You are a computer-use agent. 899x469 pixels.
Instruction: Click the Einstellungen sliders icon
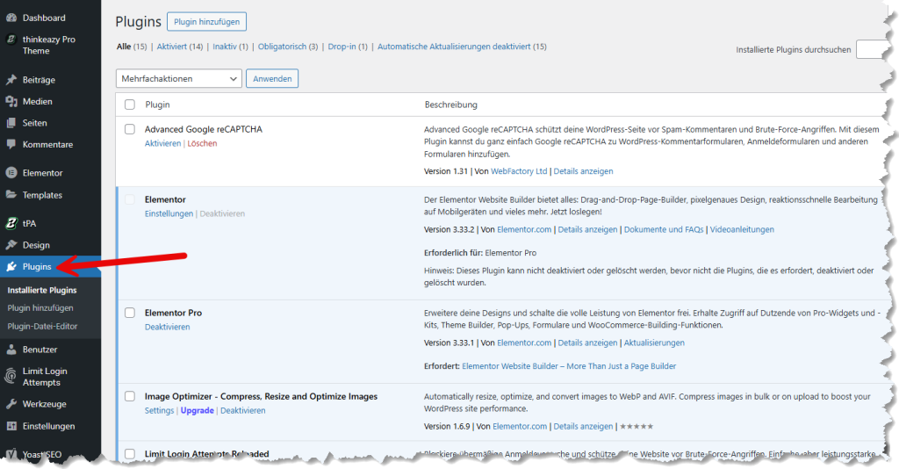pyautogui.click(x=11, y=426)
